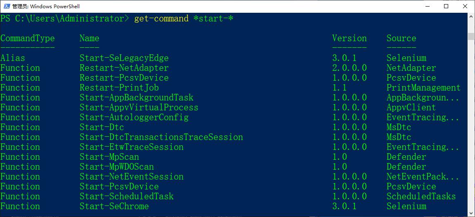Click the "PrintManagement" source text

[423, 88]
